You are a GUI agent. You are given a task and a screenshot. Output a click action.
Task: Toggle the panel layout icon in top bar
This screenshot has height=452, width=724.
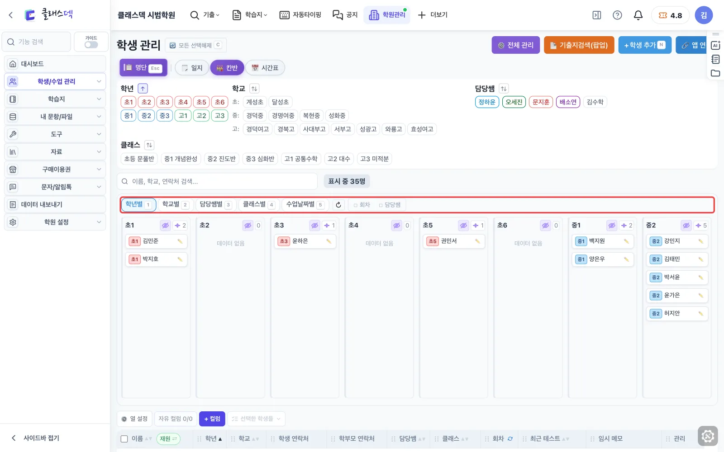tap(597, 15)
